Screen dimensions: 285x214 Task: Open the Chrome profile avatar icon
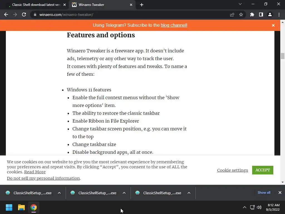[x=270, y=14]
